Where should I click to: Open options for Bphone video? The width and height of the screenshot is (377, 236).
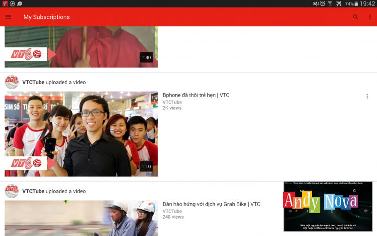(367, 96)
